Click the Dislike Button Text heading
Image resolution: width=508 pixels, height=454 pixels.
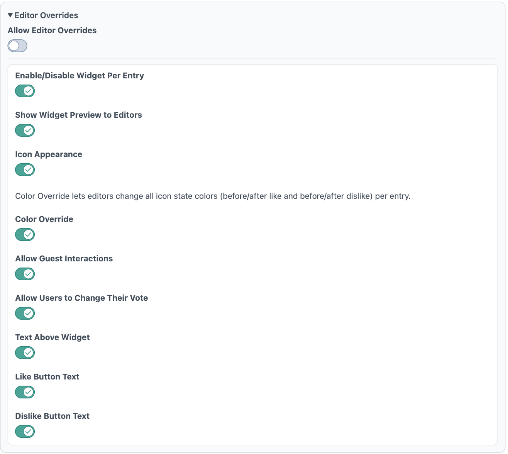[x=52, y=416]
